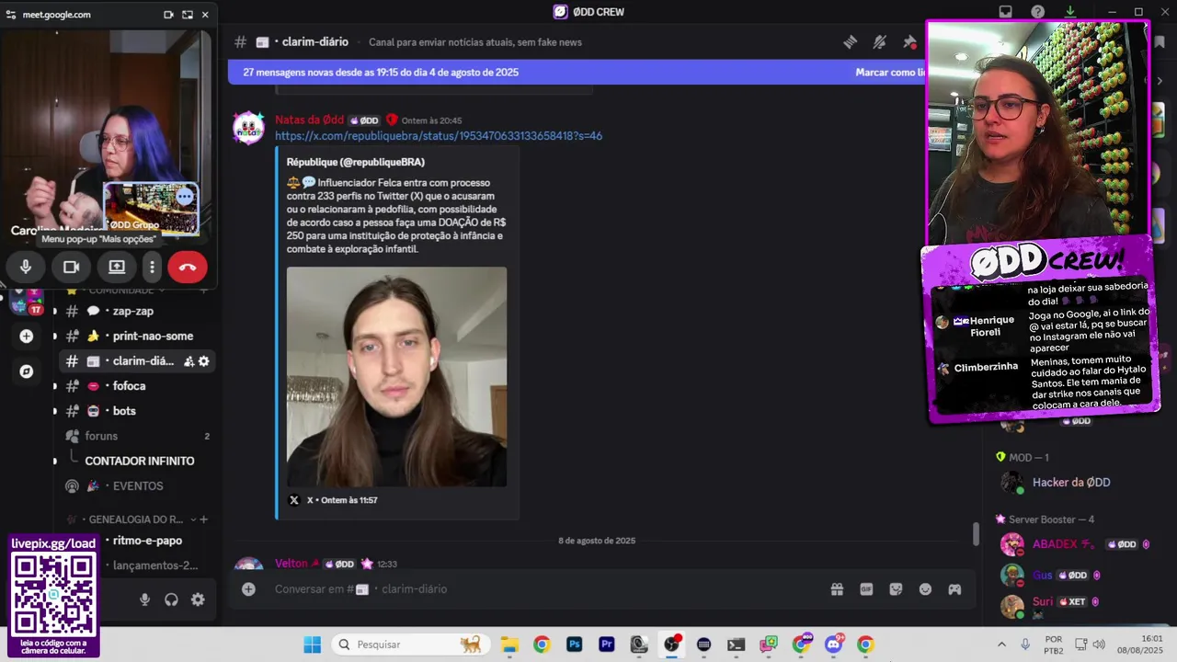Show hidden tray icons chevron

pos(1001,645)
